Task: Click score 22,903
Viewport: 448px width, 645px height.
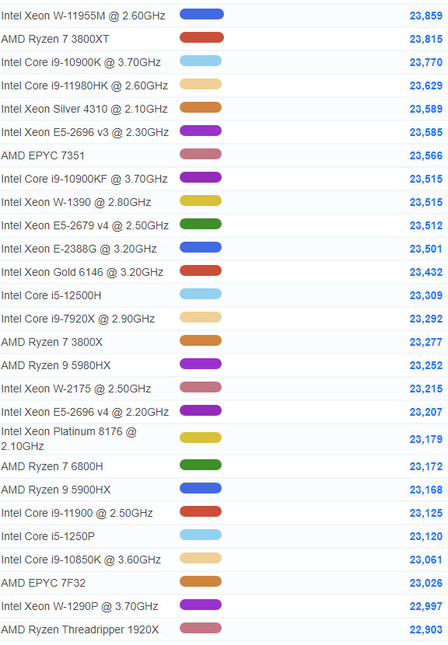Action: tap(425, 629)
